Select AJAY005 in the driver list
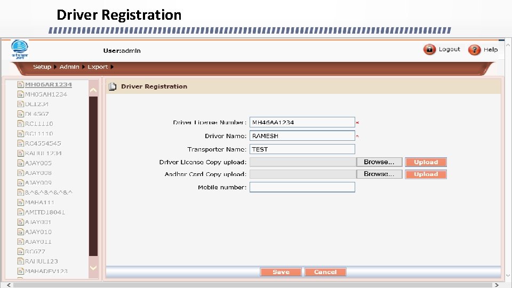The height and width of the screenshot is (288, 512). click(38, 163)
